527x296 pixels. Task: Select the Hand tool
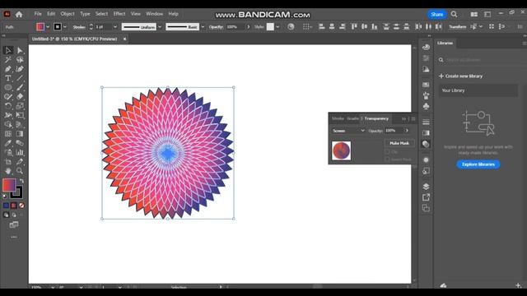point(8,171)
